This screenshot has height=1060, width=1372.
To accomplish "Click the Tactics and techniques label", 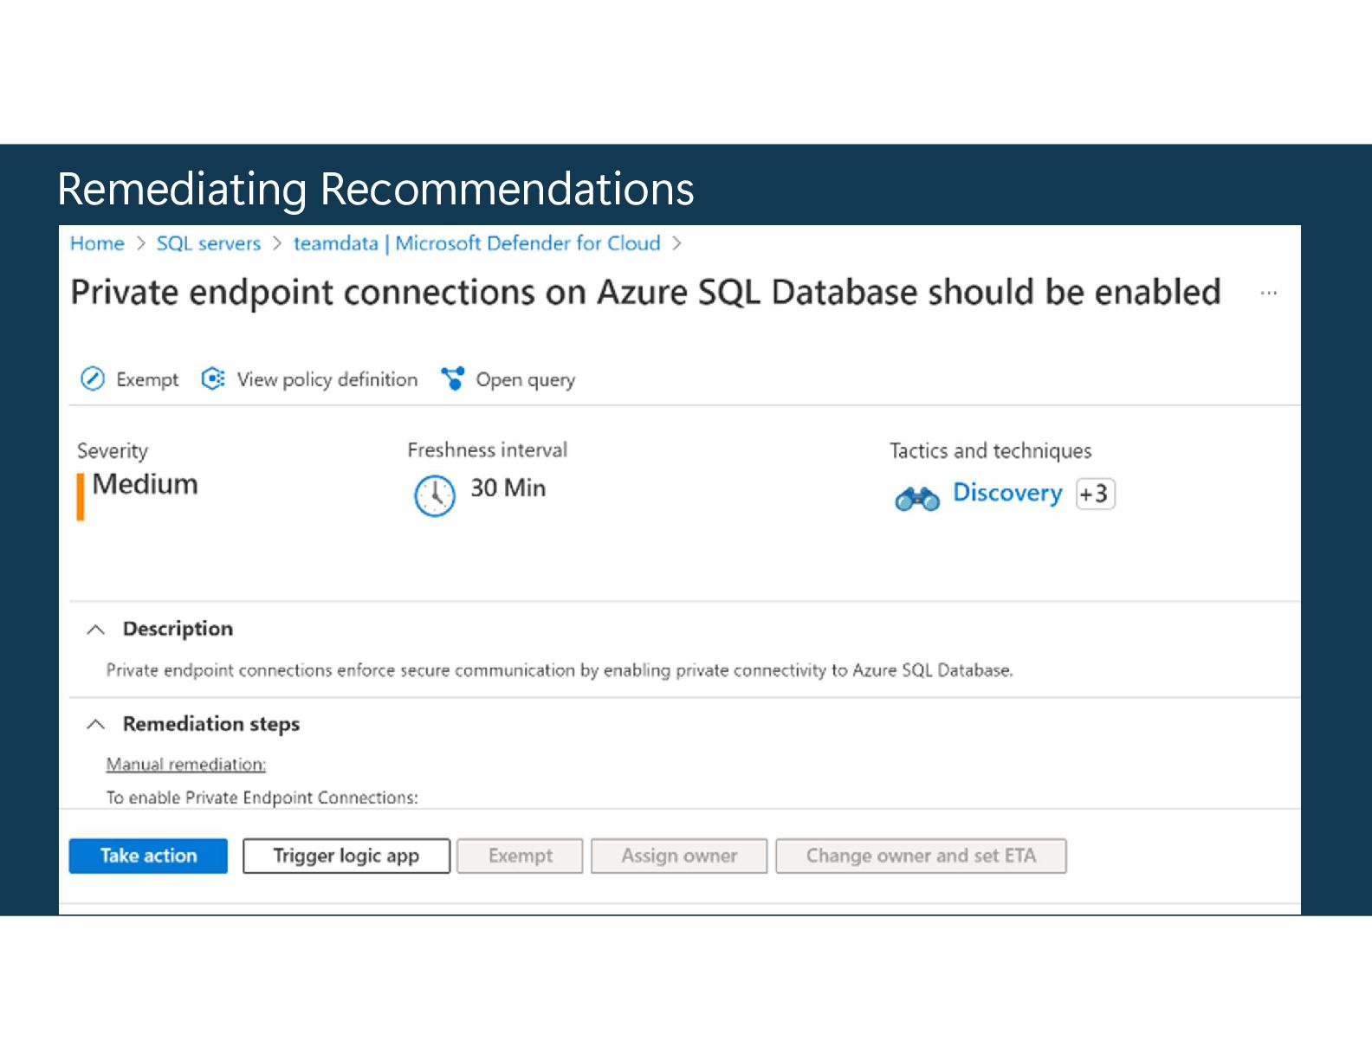I will coord(991,451).
